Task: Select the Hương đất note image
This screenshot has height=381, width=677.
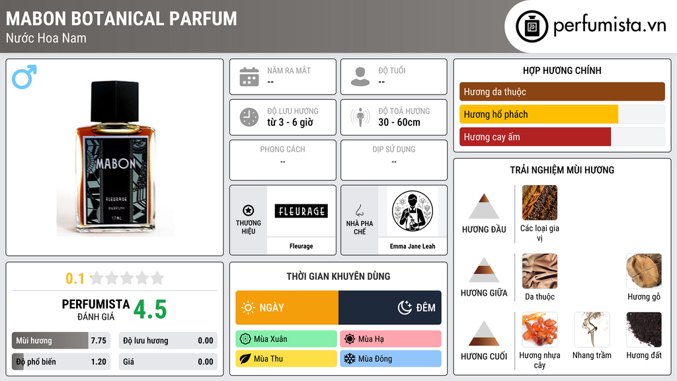Action: [x=644, y=329]
